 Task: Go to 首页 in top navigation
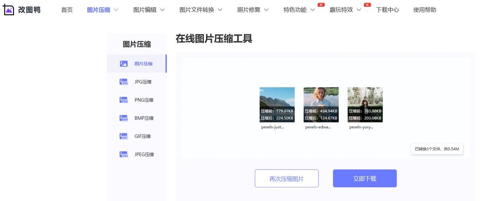click(x=67, y=10)
